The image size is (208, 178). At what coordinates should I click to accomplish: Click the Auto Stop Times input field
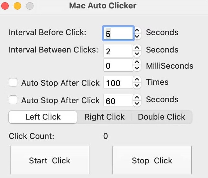click(118, 83)
